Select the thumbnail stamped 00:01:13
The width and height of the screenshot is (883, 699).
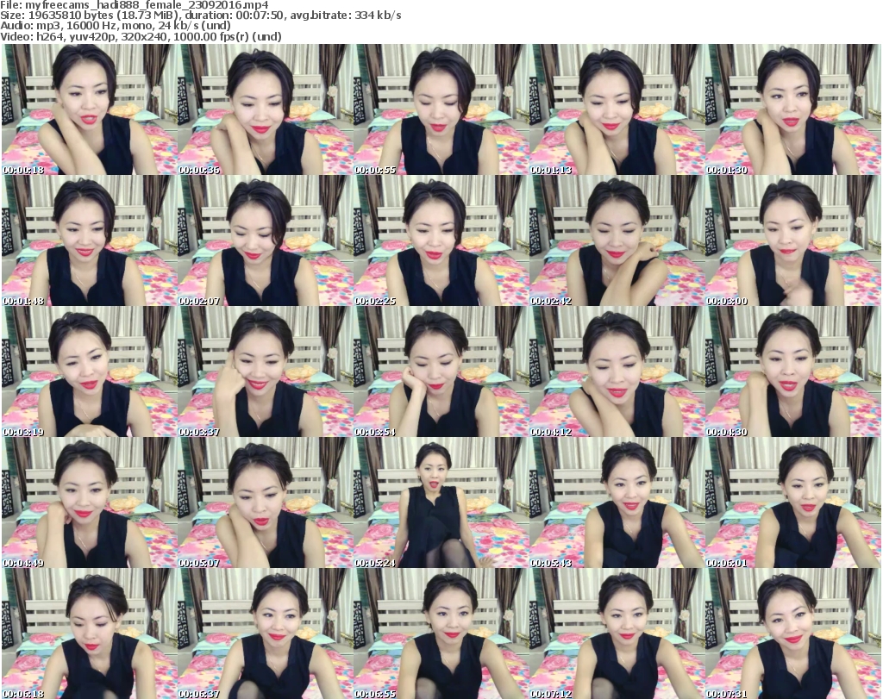(x=617, y=109)
